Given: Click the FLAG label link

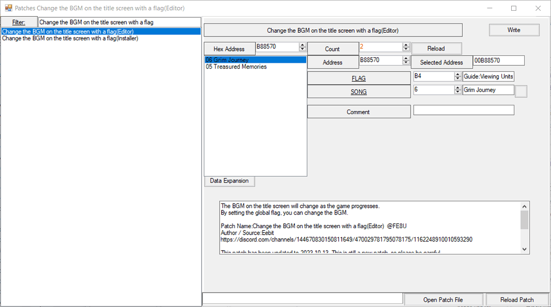Looking at the screenshot, I should click(358, 78).
